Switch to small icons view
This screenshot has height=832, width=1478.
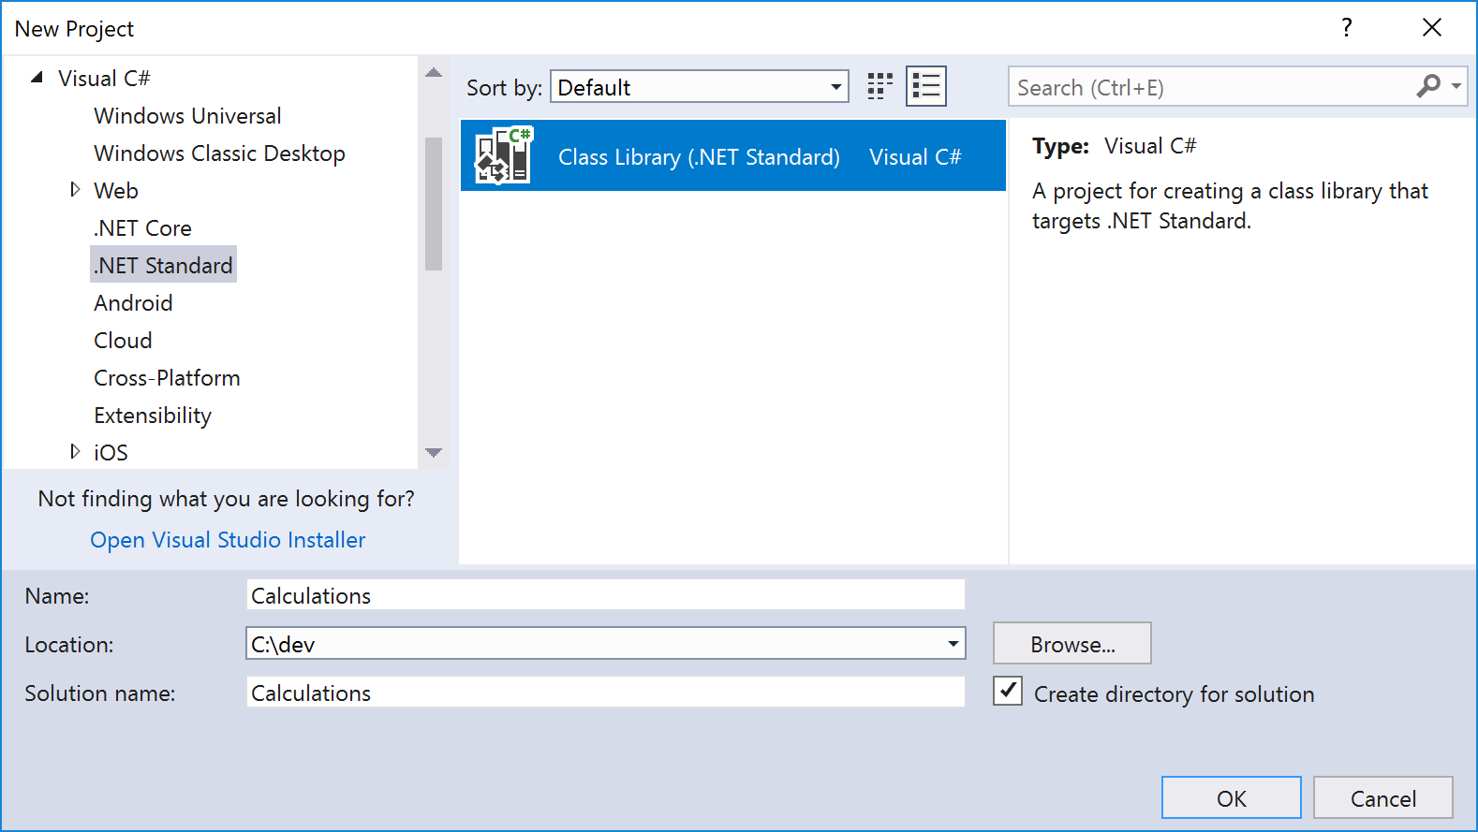(x=879, y=87)
